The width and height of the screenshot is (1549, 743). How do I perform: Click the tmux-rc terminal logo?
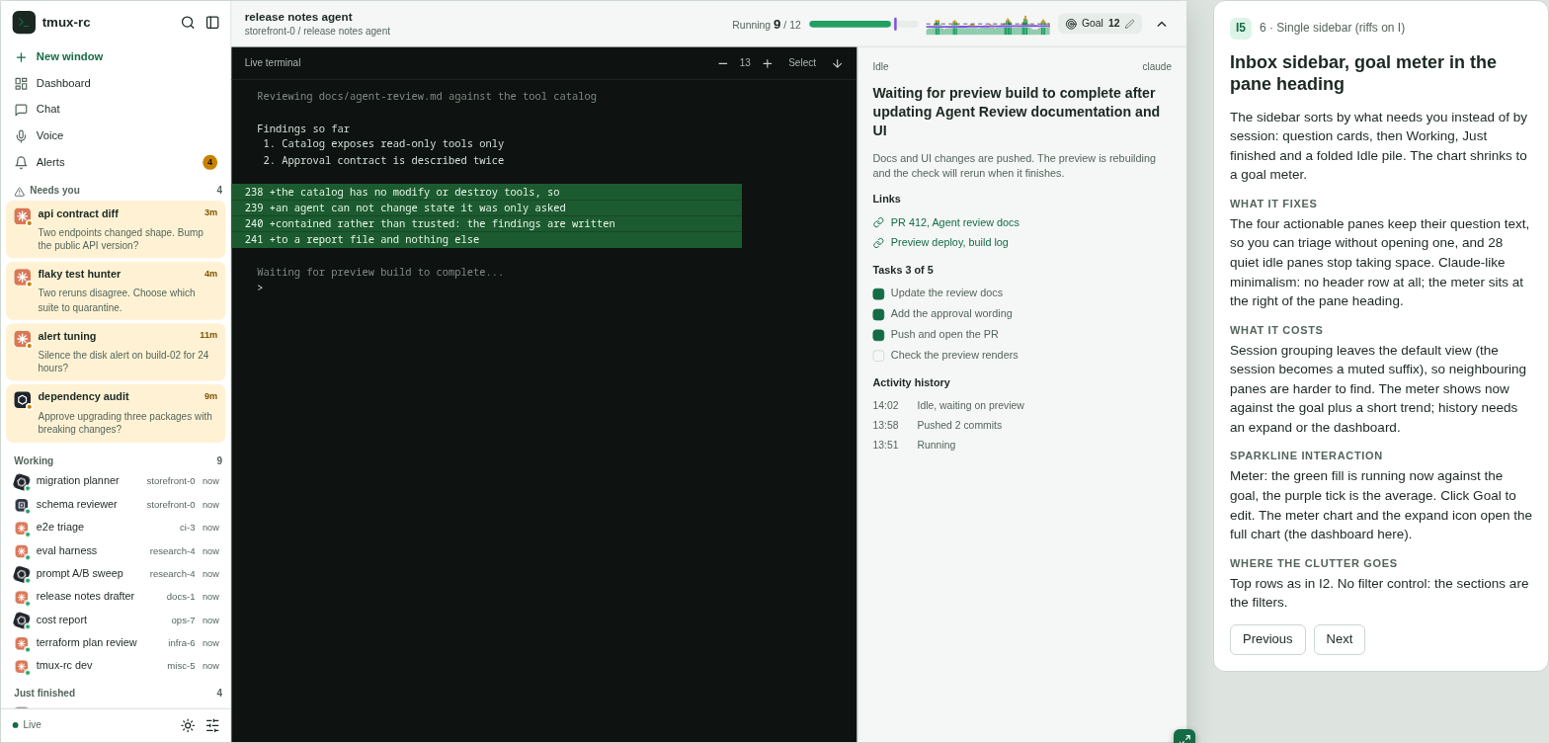point(24,23)
